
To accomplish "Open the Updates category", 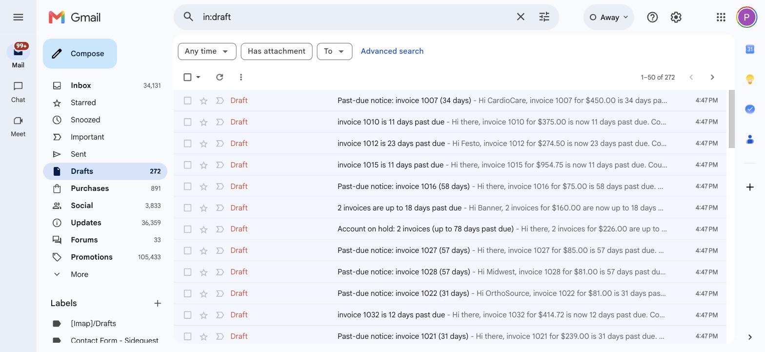I will 105,223.
